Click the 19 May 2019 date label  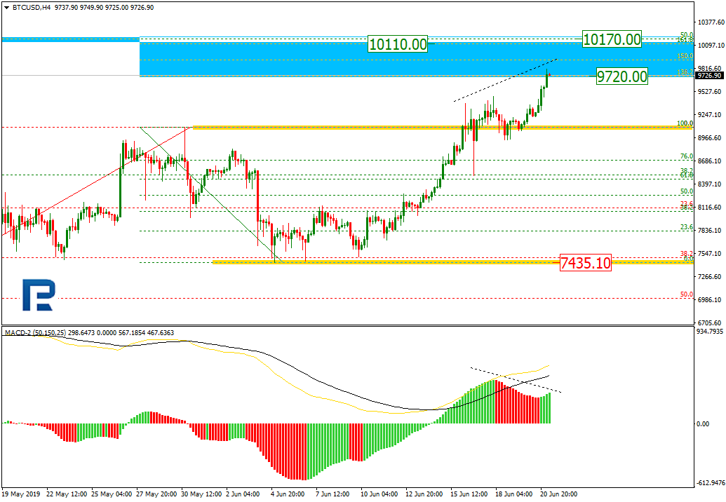(22, 494)
